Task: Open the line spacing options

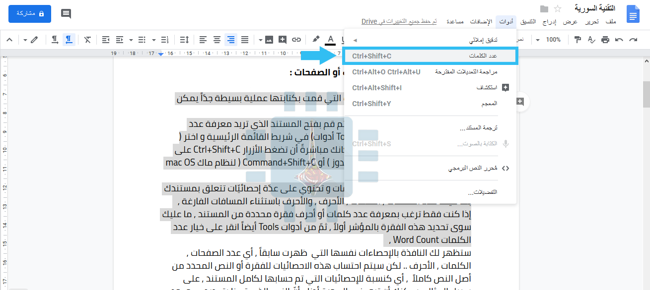Action: [x=184, y=40]
